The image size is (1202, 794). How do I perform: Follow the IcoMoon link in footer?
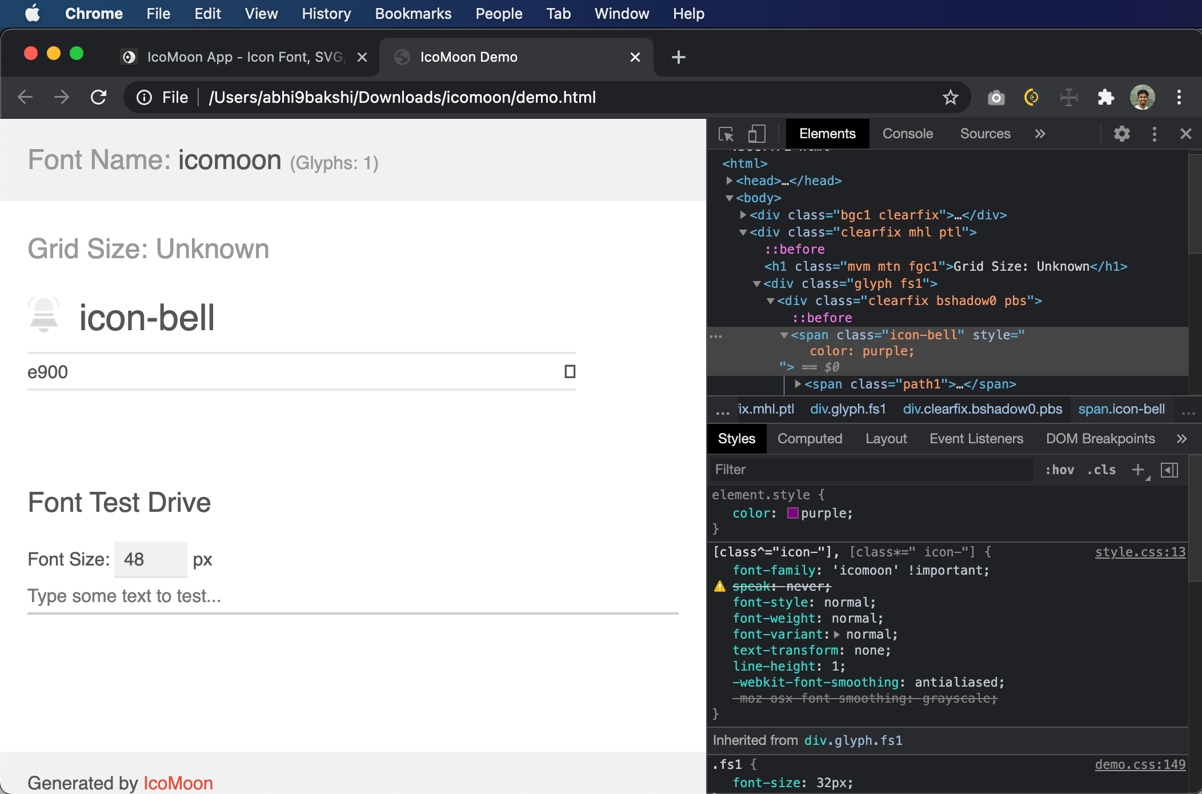(178, 783)
